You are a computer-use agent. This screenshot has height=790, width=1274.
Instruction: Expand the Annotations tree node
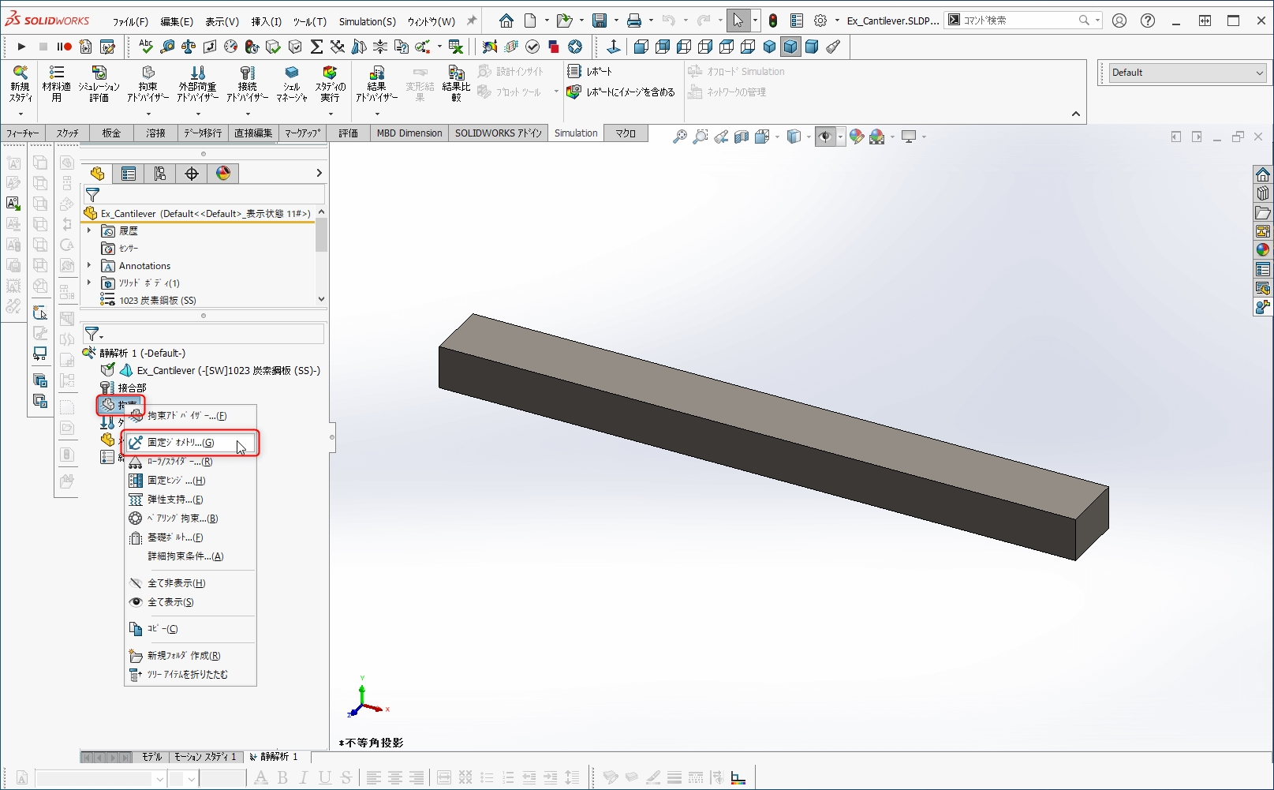point(88,265)
